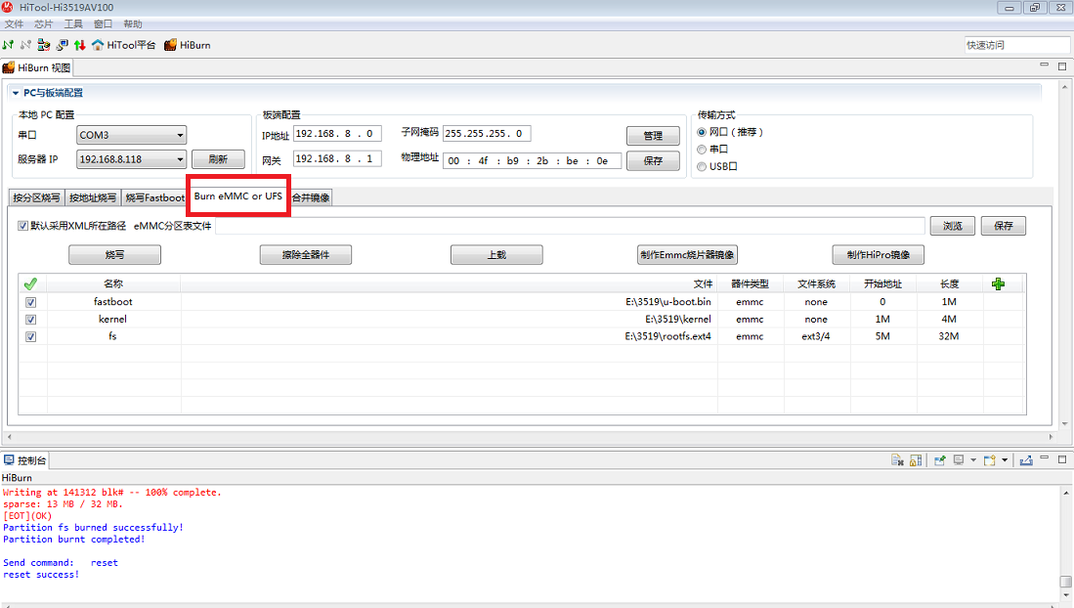Click the green connect icon in toolbar
This screenshot has width=1074, height=608.
click(9, 45)
